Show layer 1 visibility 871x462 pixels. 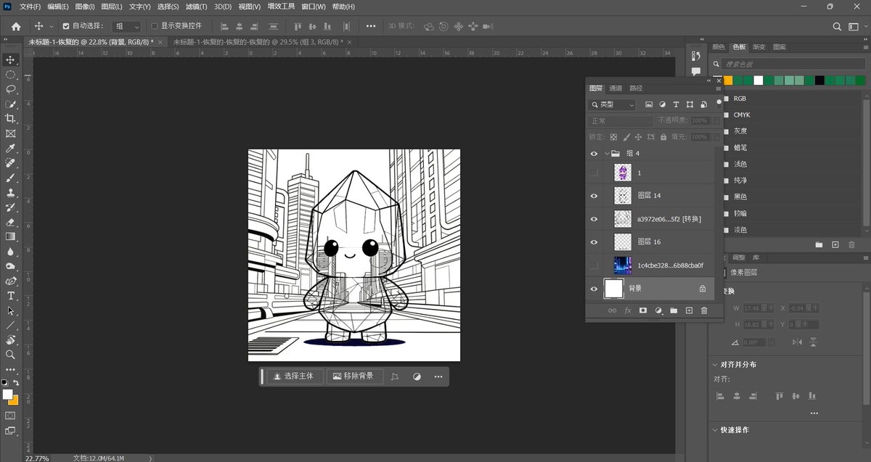coord(594,173)
